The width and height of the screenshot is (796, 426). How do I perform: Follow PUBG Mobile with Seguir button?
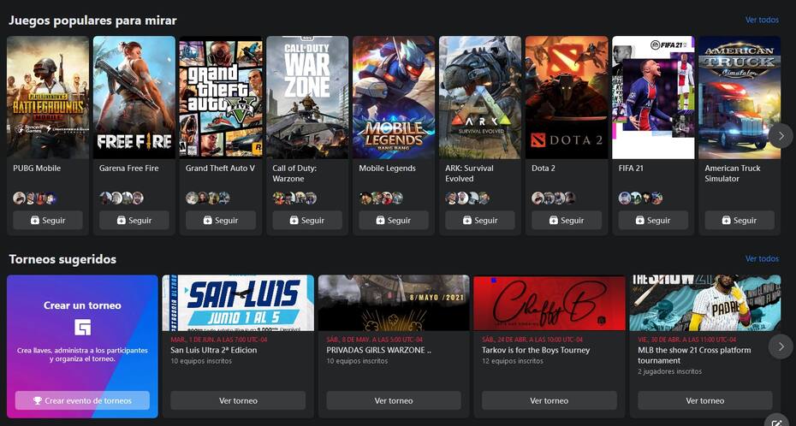point(48,221)
